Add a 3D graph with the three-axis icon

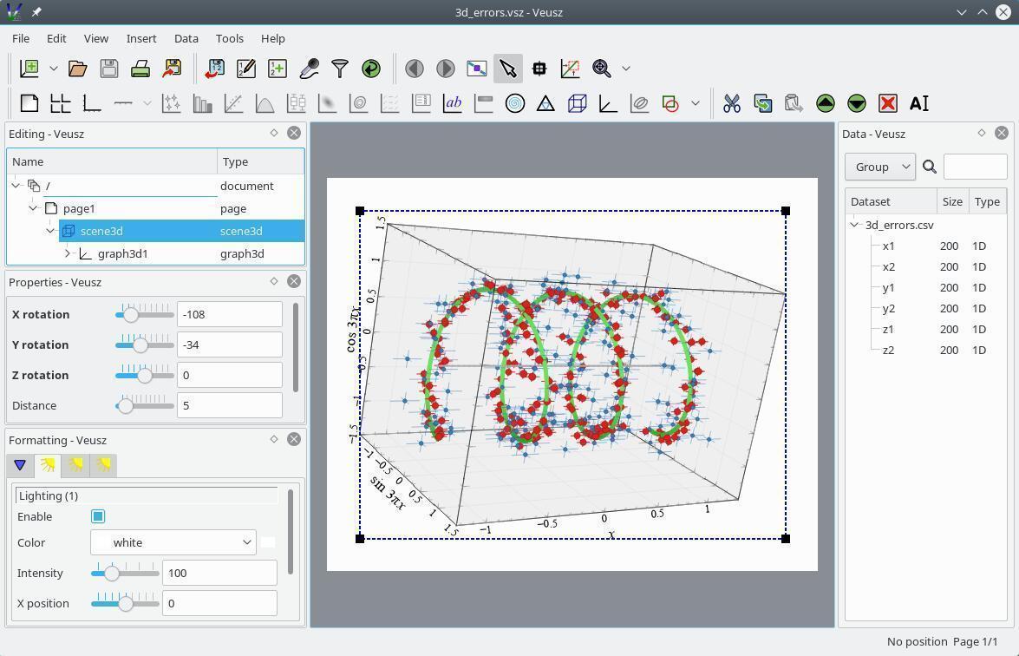click(608, 103)
